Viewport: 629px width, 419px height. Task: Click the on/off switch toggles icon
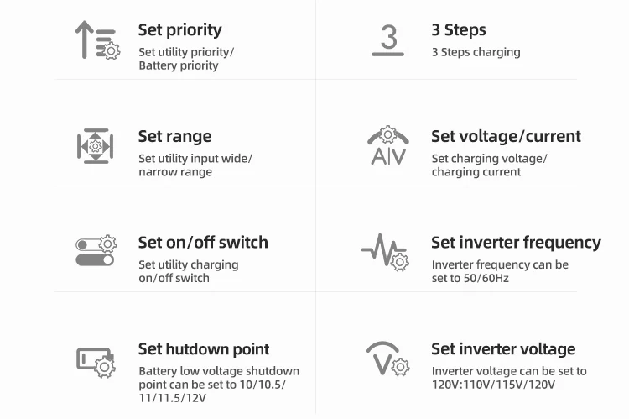(96, 251)
